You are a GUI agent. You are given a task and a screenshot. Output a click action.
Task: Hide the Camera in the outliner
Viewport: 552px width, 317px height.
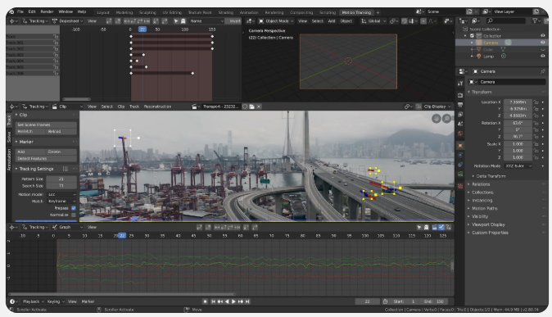click(542, 43)
